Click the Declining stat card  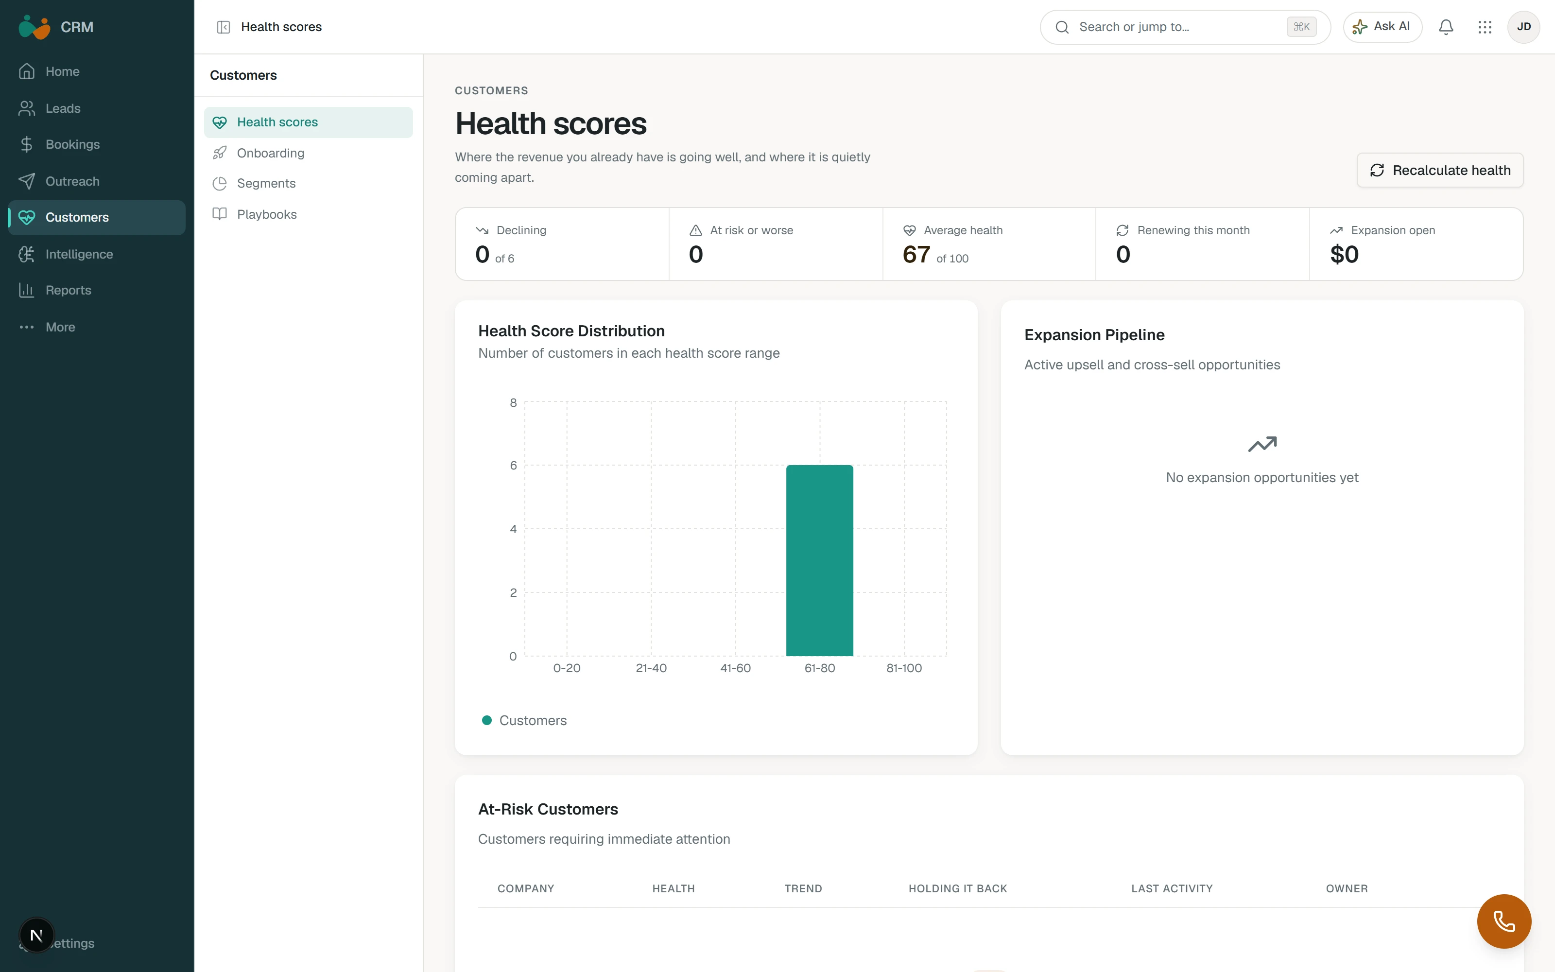point(562,243)
